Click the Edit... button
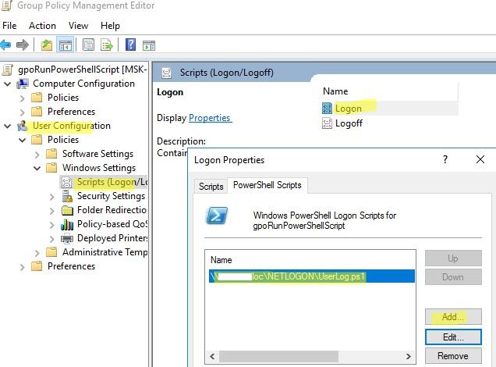Viewport: 496px width, 367px height. point(453,337)
